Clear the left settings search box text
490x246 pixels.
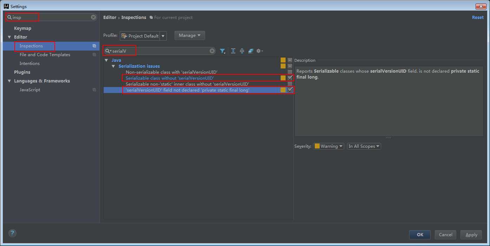(x=93, y=17)
